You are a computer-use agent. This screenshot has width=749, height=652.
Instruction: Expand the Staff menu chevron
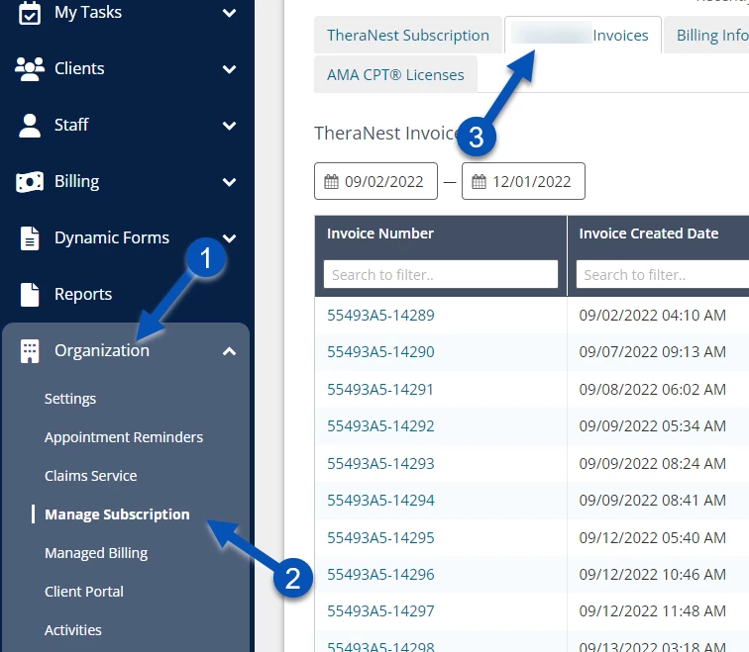click(229, 126)
